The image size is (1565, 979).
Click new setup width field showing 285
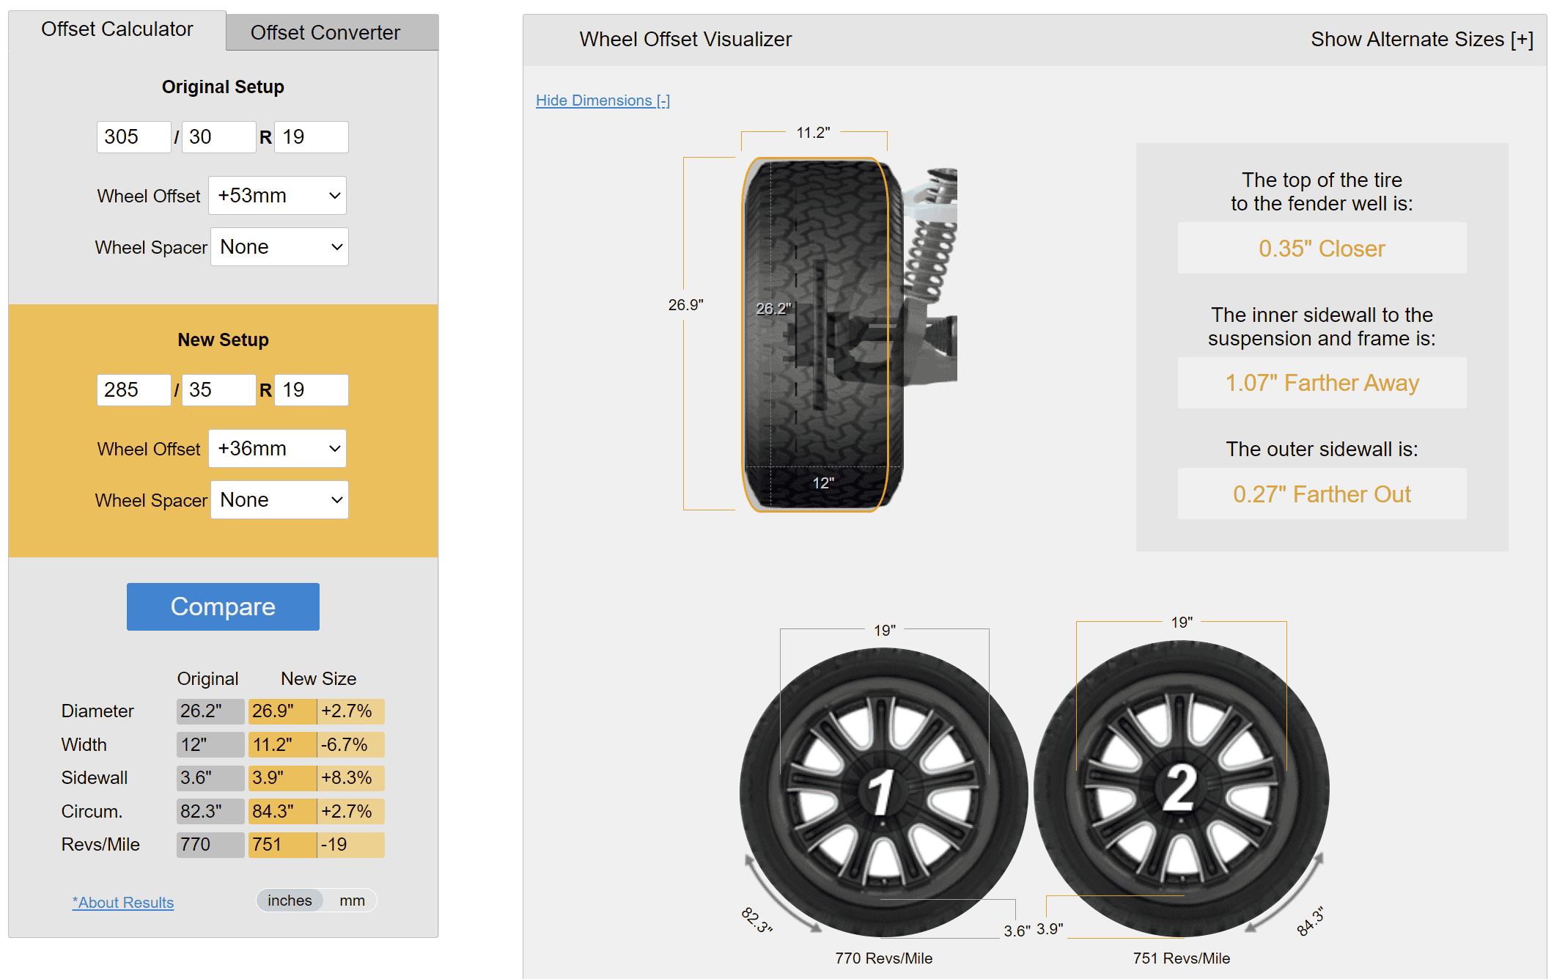(133, 390)
